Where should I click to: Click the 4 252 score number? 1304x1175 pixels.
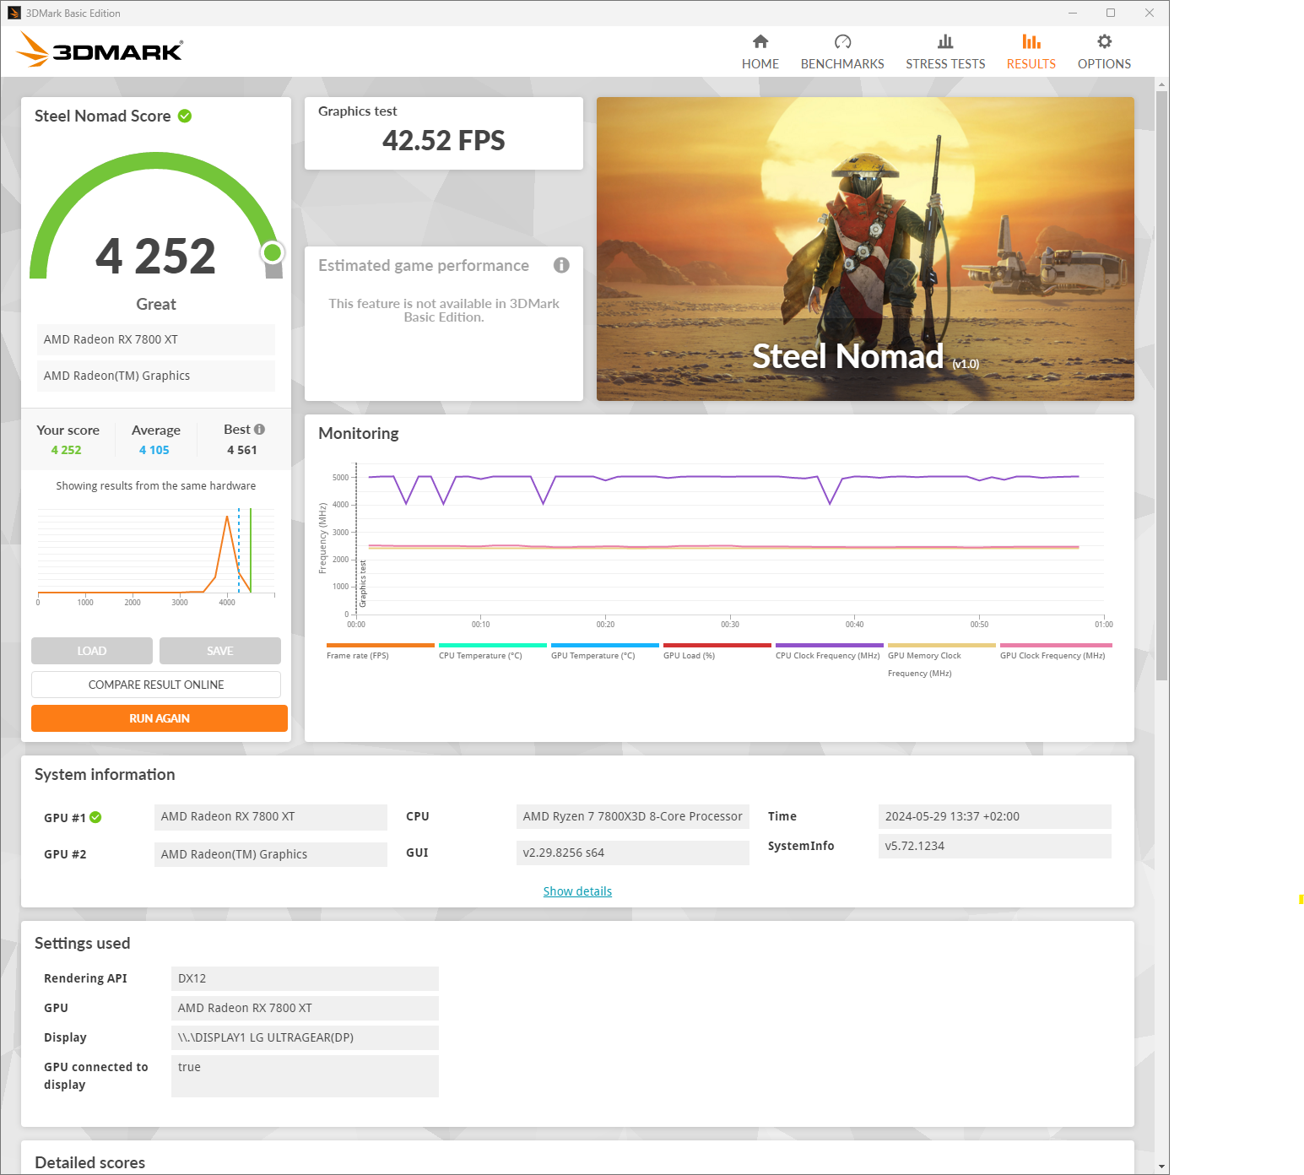(156, 256)
